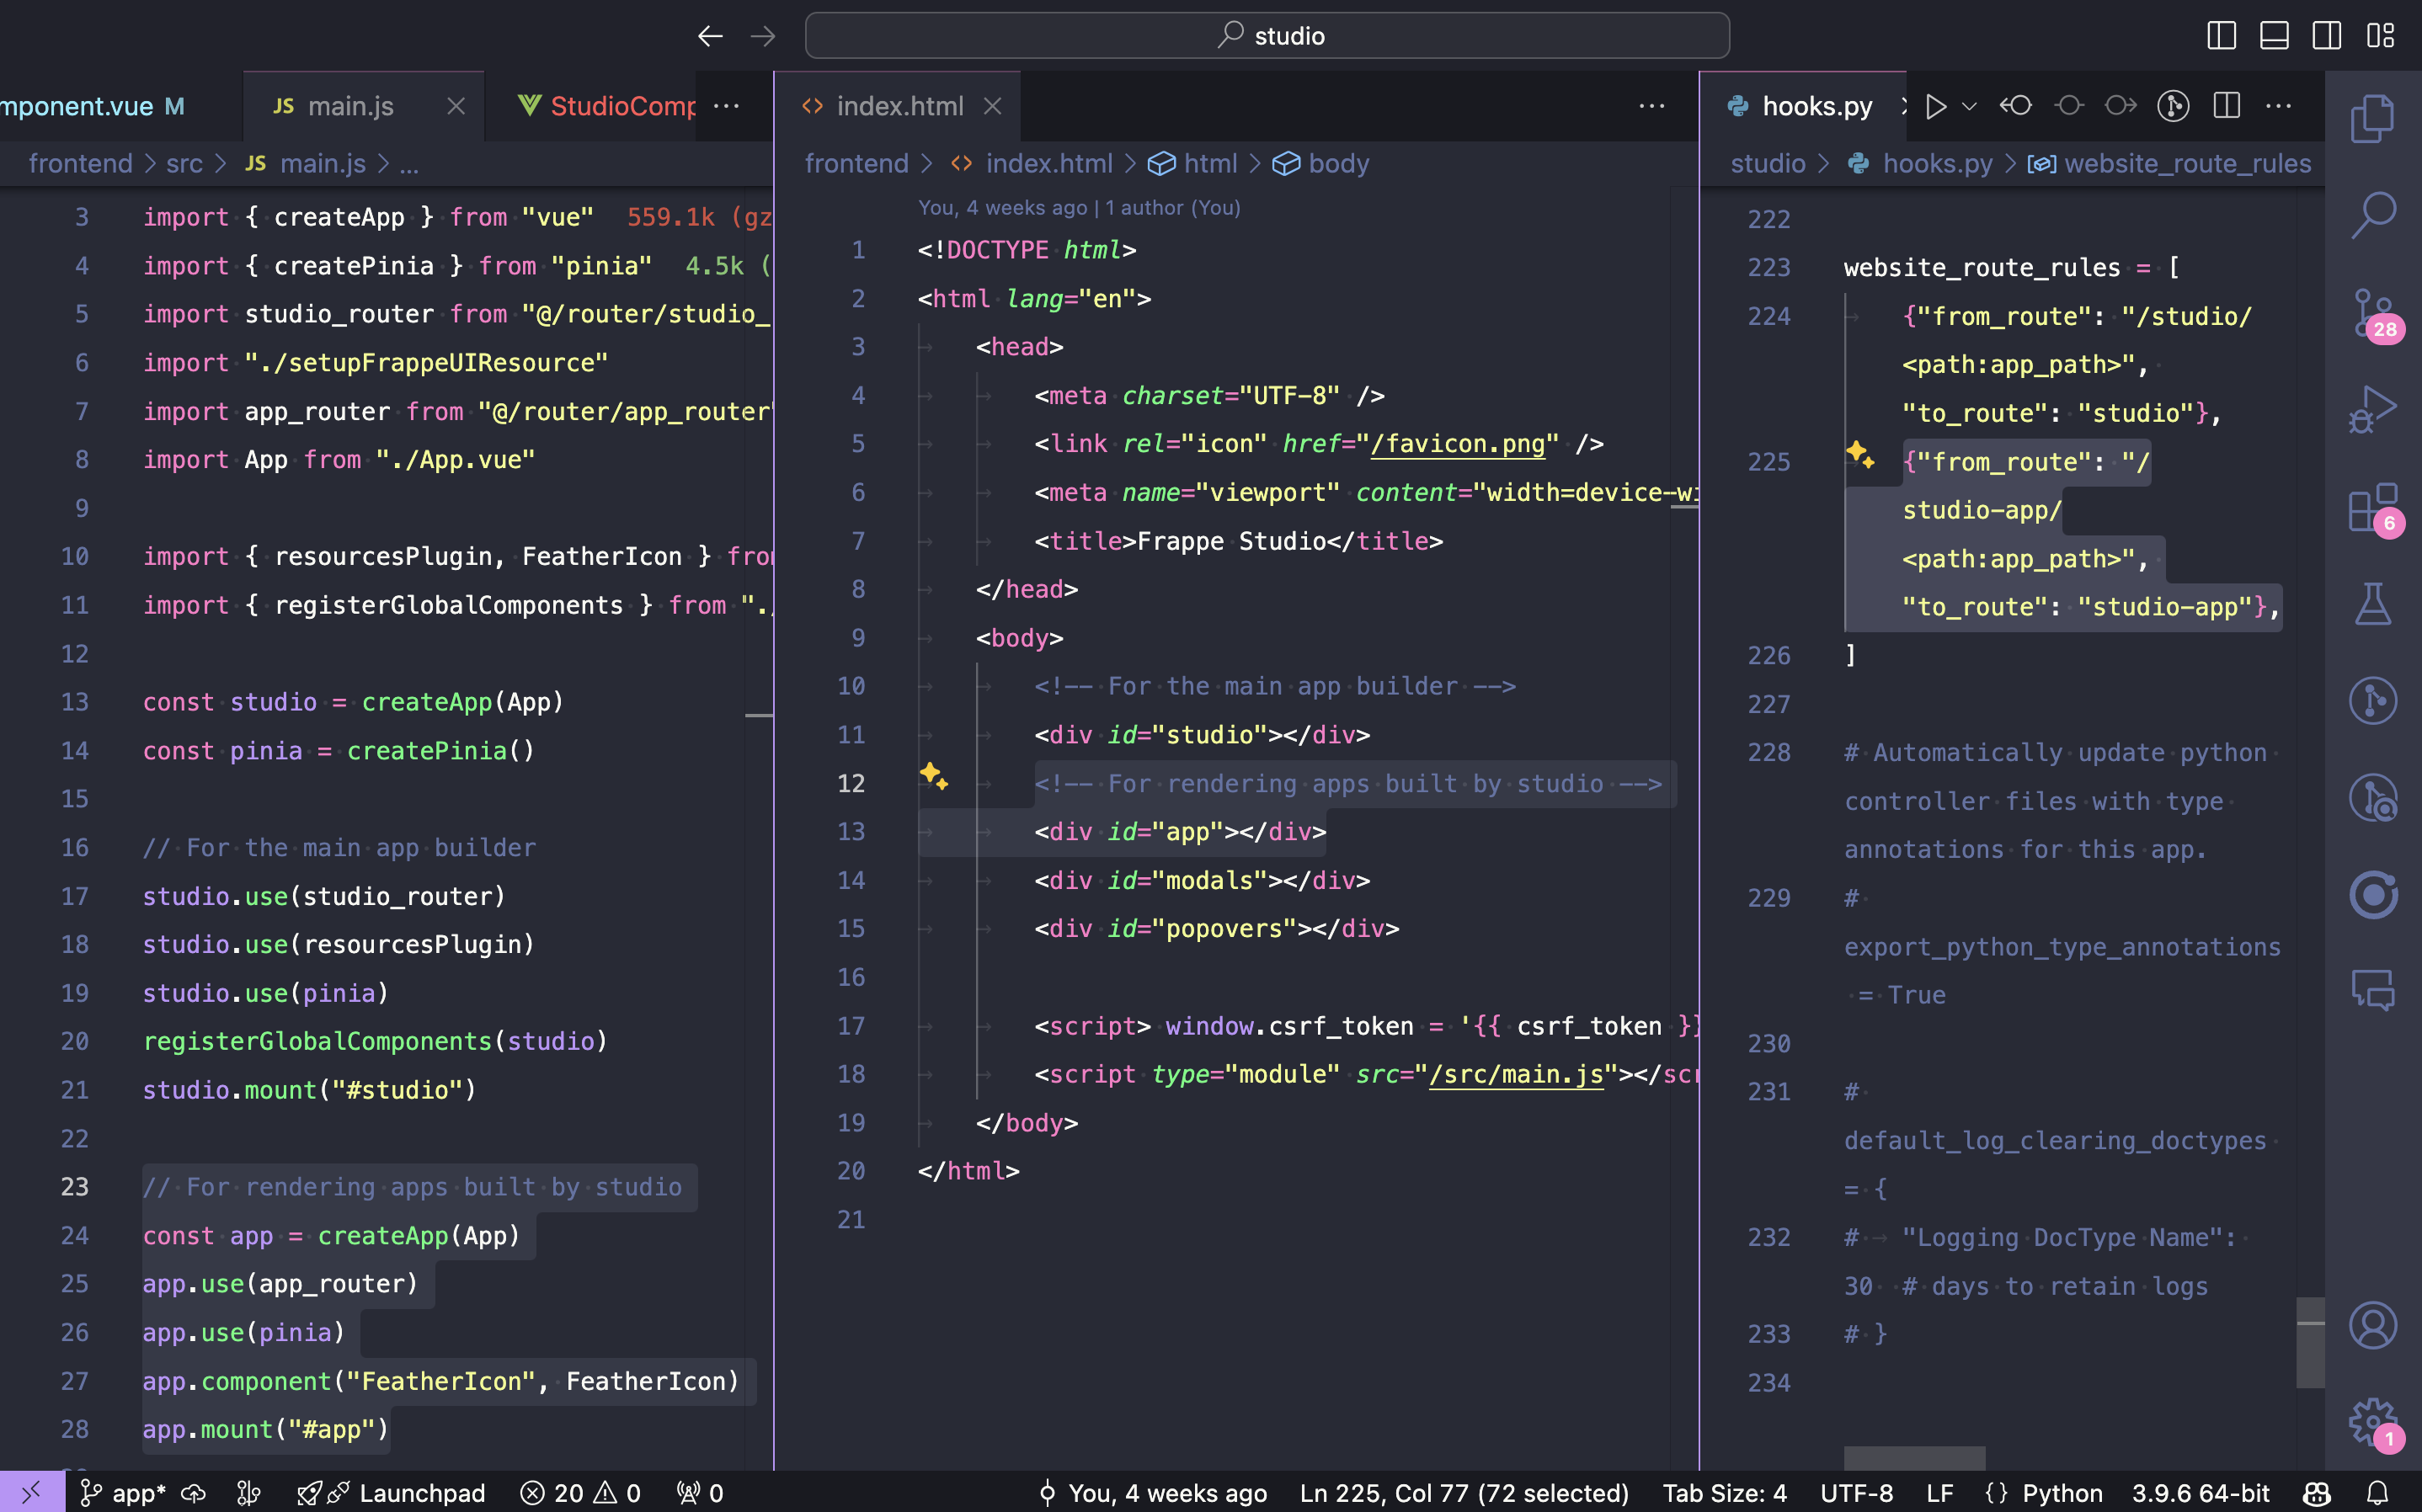Click the hooks.py horizontal scrollbar thumb
Viewport: 2422px width, 1512px height.
1914,1458
